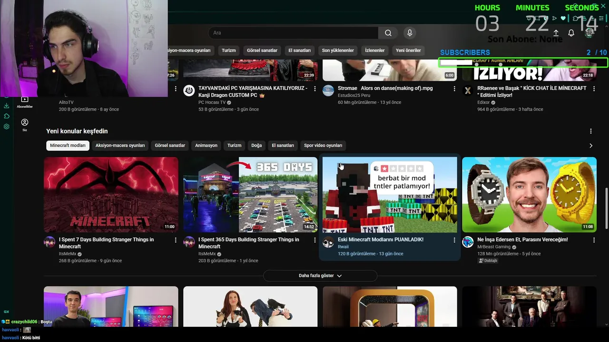This screenshot has height=342, width=609.
Task: Select Yeni öneriler chip
Action: point(408,50)
